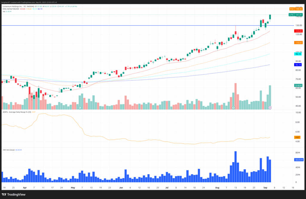Image resolution: width=306 pixels, height=199 pixels.
Task: Click the blue 86.19 EMA price label
Action: coord(298,65)
